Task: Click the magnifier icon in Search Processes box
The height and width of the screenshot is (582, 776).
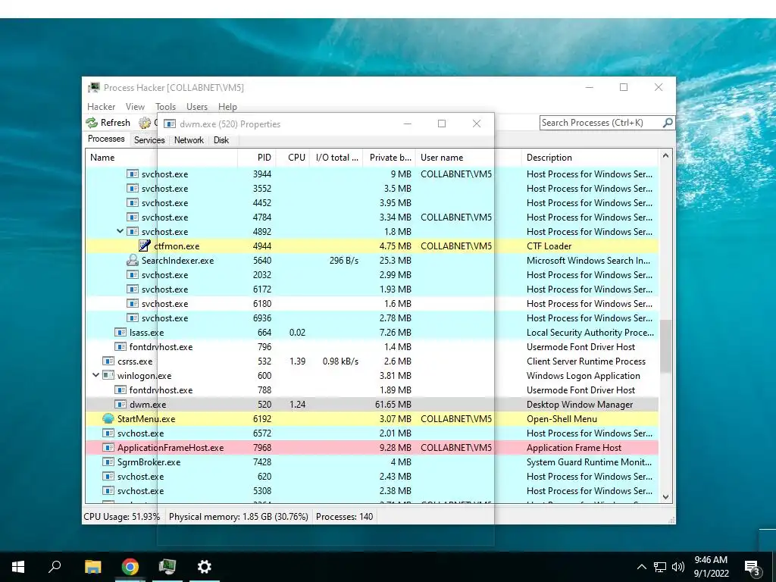Action: click(x=668, y=122)
